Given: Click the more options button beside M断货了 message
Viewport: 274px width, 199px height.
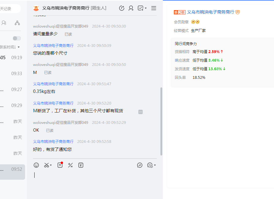Looking at the screenshot, I should click(x=141, y=112).
